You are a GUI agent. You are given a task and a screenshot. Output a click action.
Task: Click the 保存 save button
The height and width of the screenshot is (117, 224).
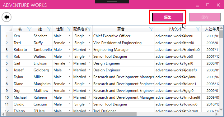tap(205, 17)
